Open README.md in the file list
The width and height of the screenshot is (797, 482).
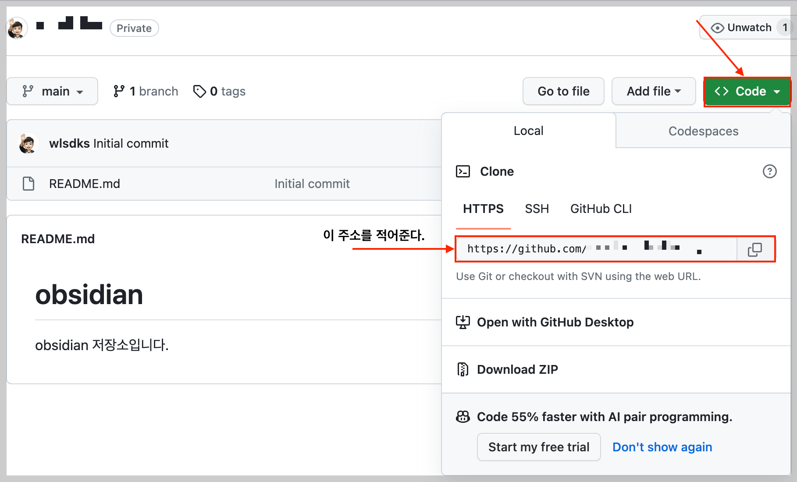(x=84, y=184)
